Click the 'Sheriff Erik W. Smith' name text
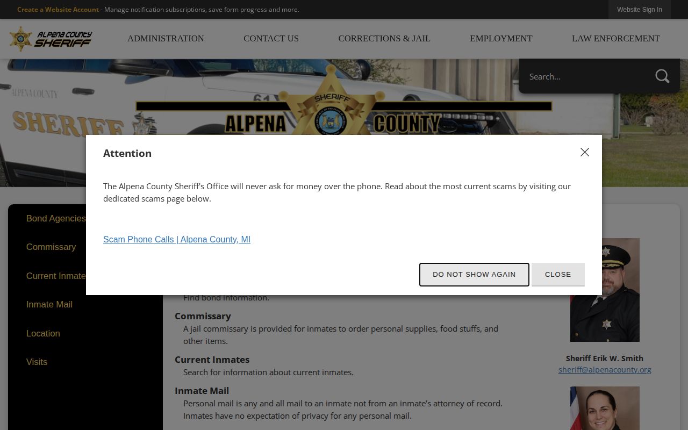 click(x=605, y=358)
